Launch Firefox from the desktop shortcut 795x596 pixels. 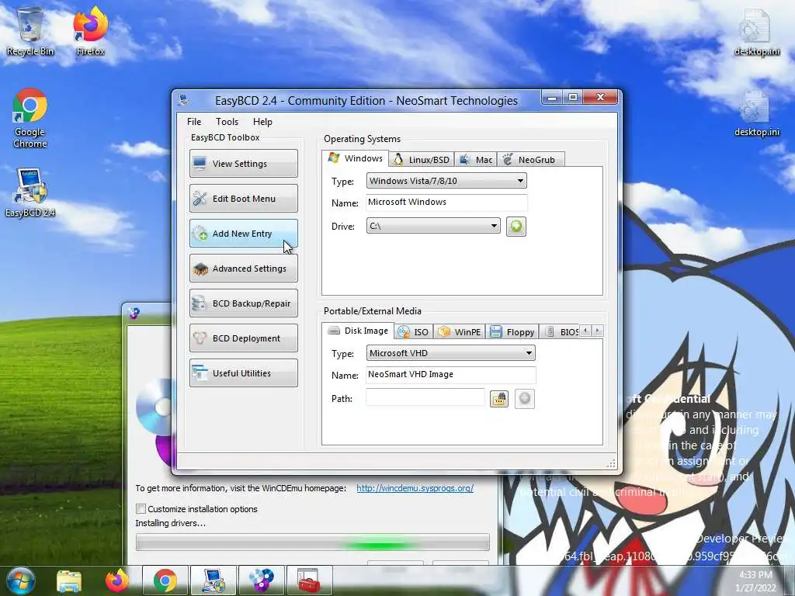point(90,31)
